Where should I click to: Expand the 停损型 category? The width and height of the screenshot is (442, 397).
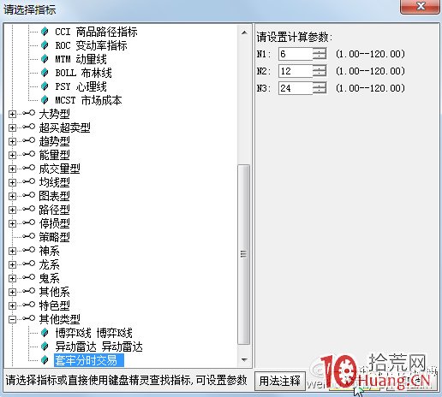[12, 223]
